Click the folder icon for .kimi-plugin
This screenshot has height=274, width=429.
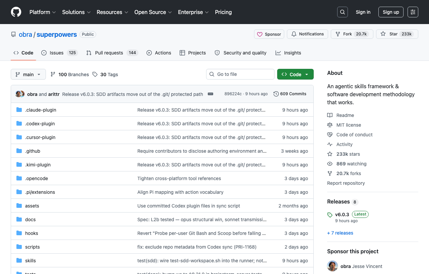pos(19,165)
